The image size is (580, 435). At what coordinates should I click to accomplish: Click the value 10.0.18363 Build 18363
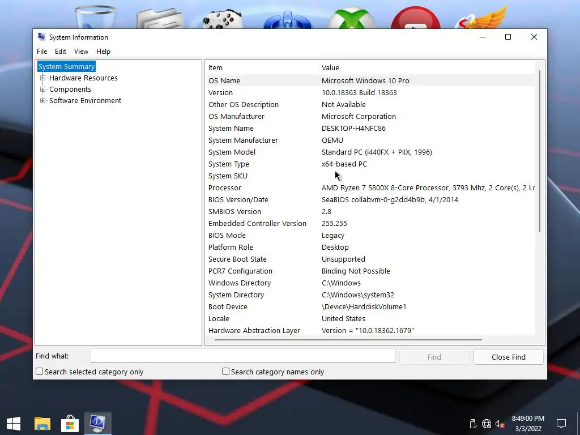click(x=359, y=92)
